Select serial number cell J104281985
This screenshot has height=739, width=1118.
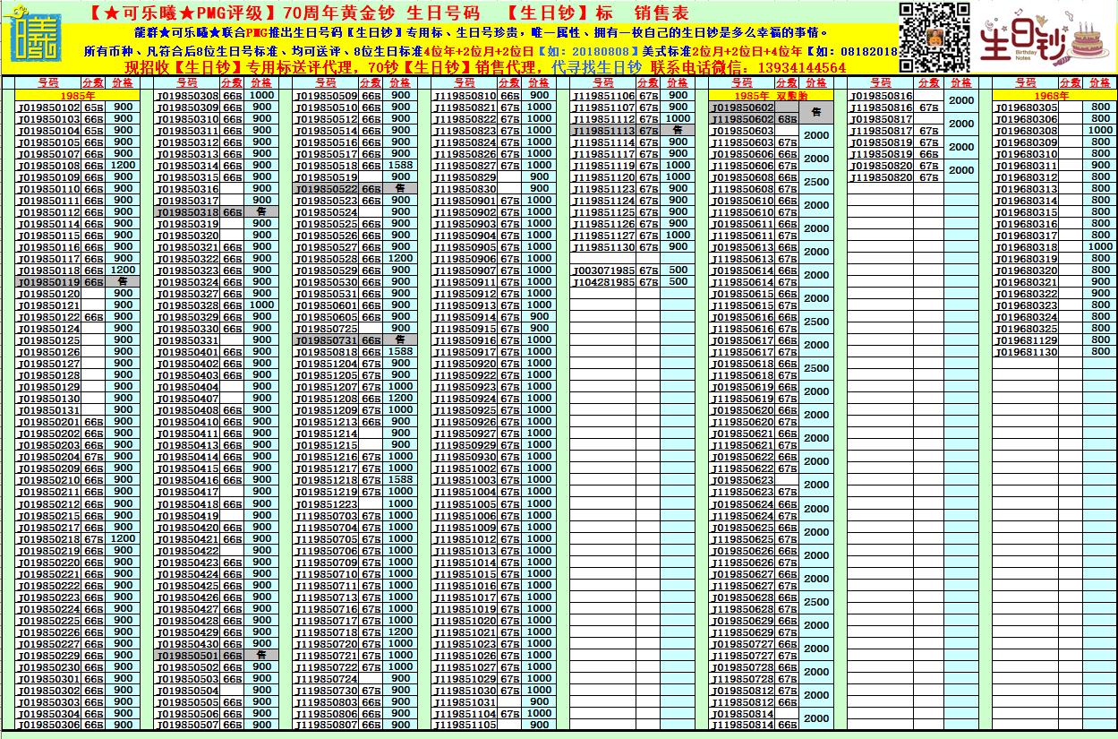pyautogui.click(x=603, y=282)
